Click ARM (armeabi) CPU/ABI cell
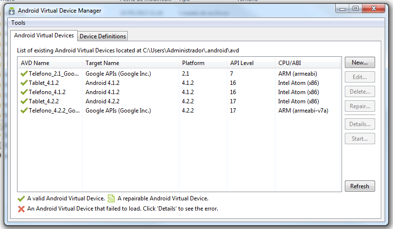The image size is (393, 229). (x=297, y=74)
